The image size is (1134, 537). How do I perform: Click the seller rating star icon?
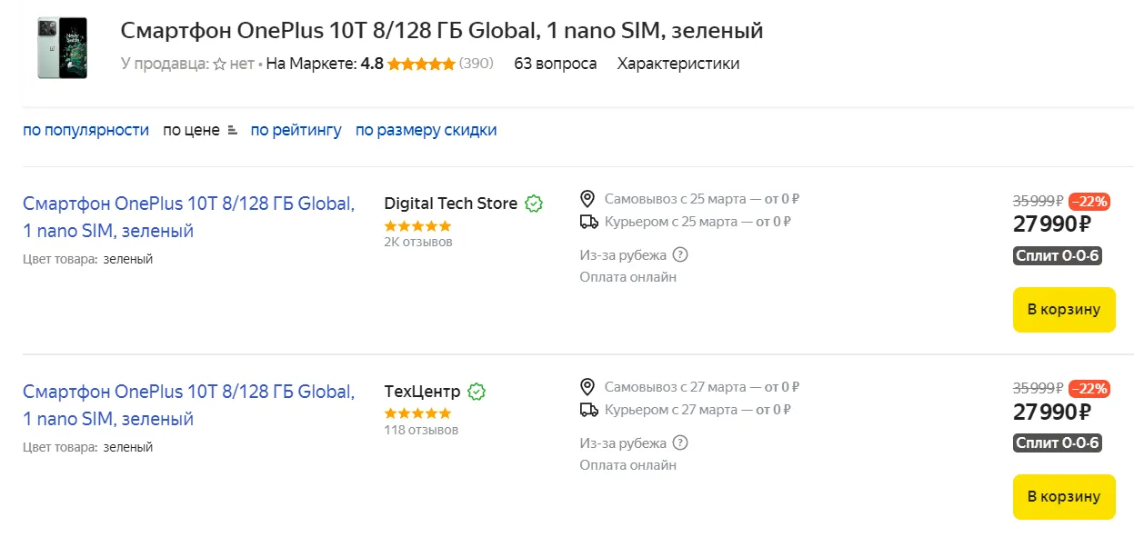click(219, 65)
